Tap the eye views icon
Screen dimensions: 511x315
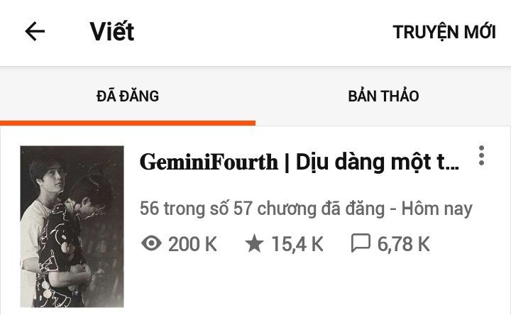tap(152, 243)
